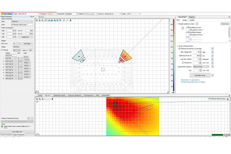Screen dimensions: 231x154
Task: Open the Bandwidth dropdown
Action: click(x=77, y=14)
